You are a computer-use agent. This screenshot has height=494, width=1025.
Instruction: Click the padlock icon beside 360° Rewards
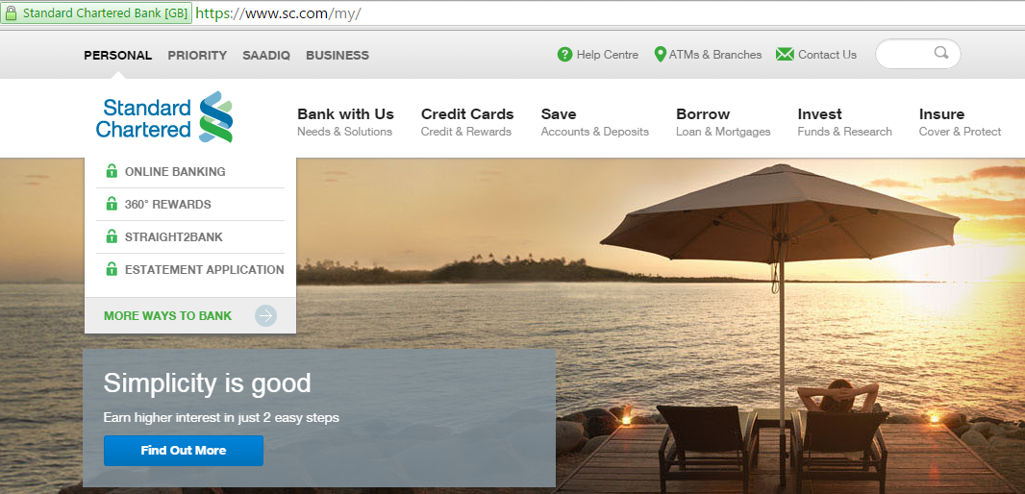pos(112,204)
